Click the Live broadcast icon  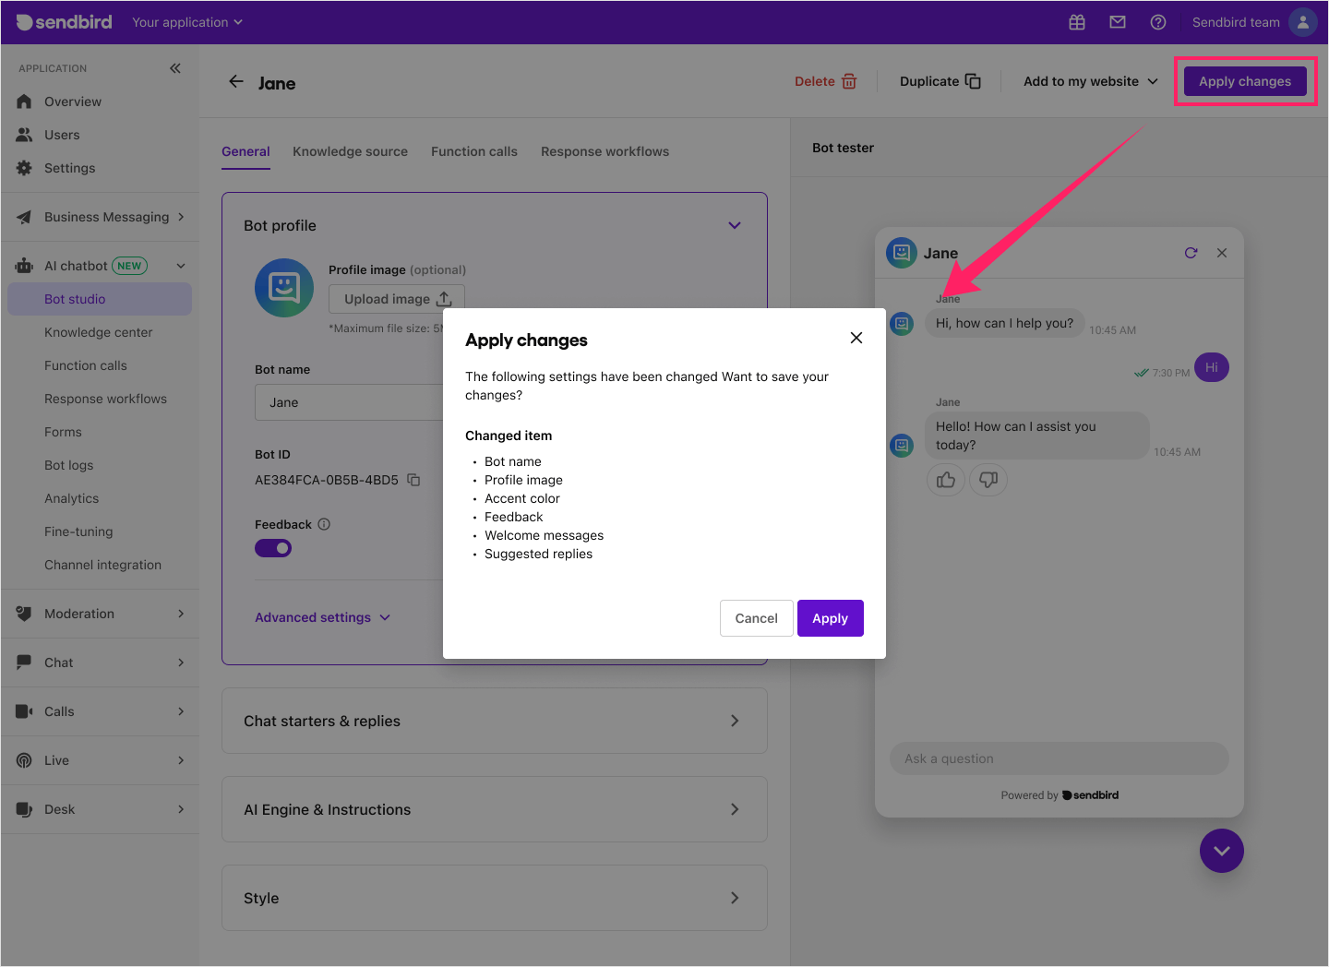[x=24, y=760]
